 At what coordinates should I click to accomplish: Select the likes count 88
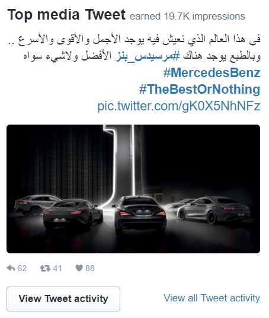tap(90, 268)
